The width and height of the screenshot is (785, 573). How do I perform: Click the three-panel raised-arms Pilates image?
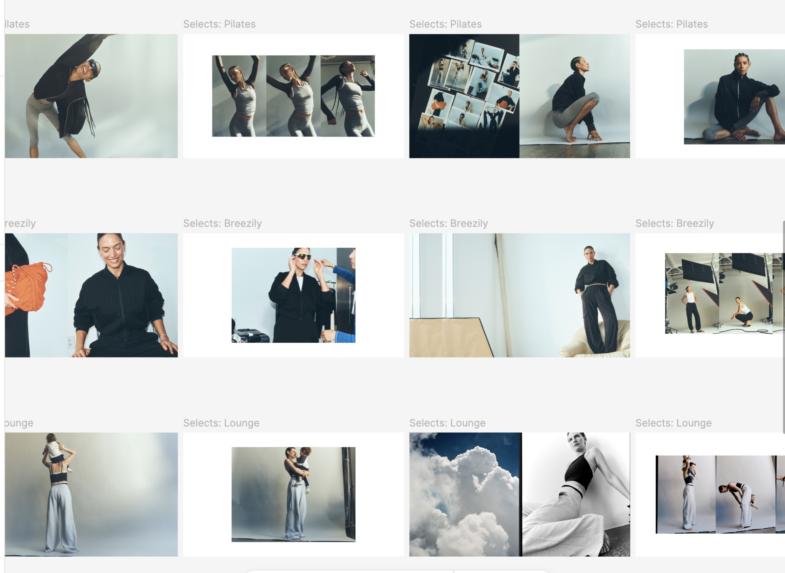[293, 96]
